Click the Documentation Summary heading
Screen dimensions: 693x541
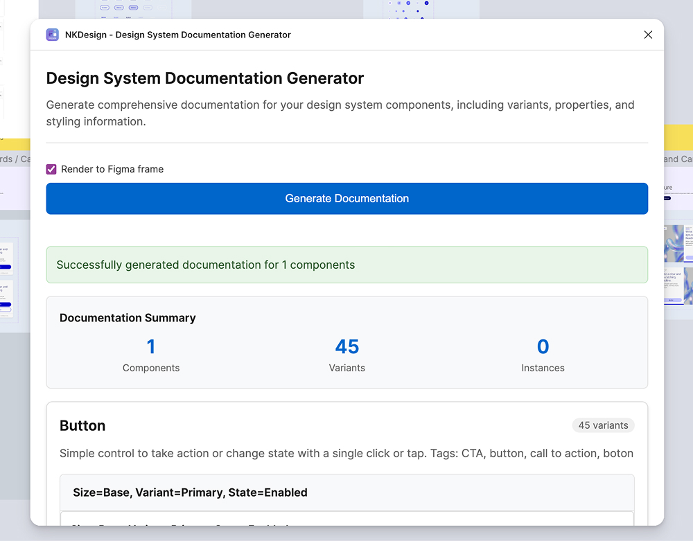pyautogui.click(x=128, y=318)
